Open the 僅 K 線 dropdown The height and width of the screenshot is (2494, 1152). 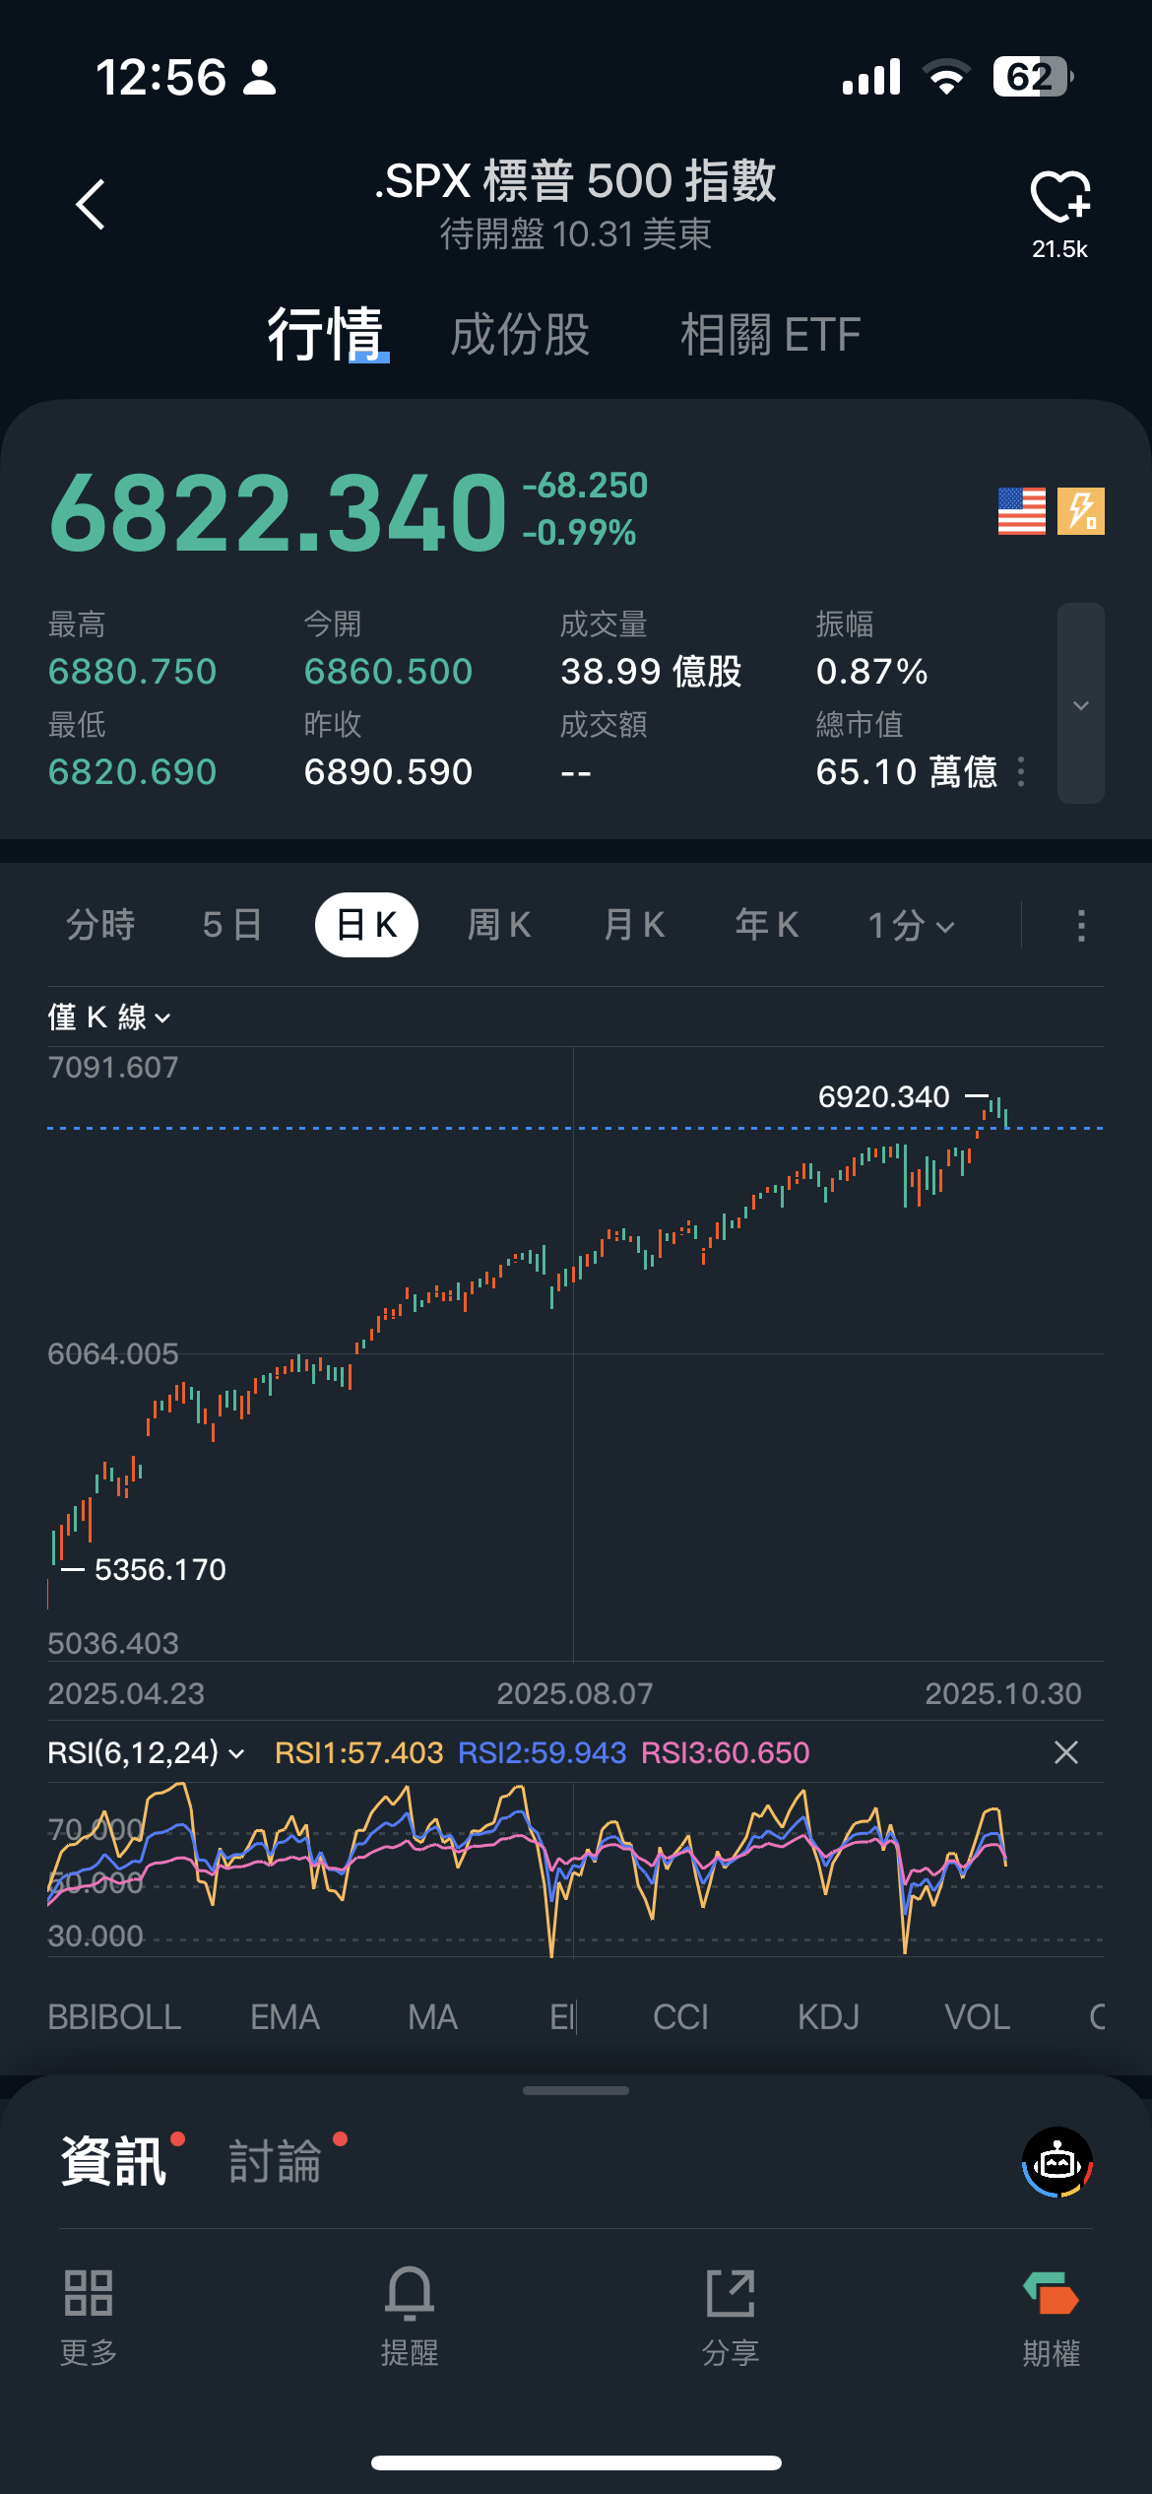(109, 1017)
